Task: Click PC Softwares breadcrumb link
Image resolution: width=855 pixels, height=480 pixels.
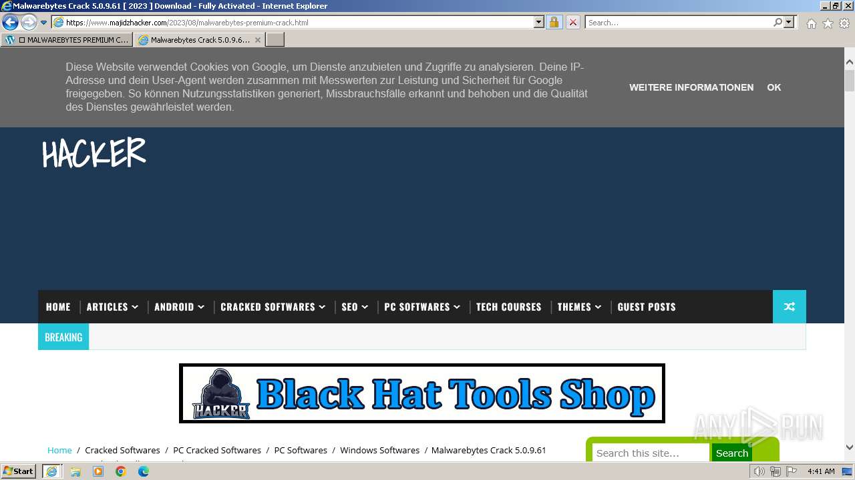Action: tap(301, 450)
